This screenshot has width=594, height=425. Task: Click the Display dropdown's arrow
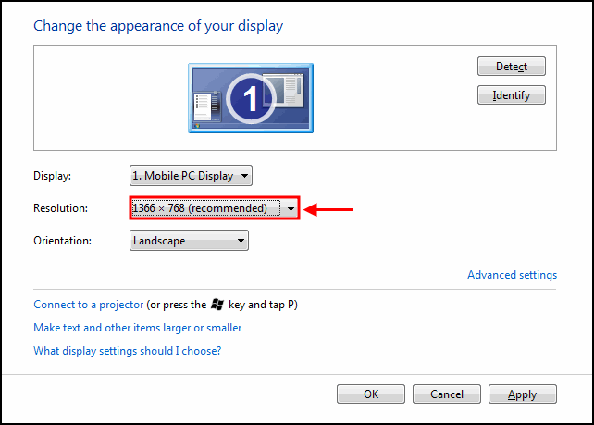point(244,175)
